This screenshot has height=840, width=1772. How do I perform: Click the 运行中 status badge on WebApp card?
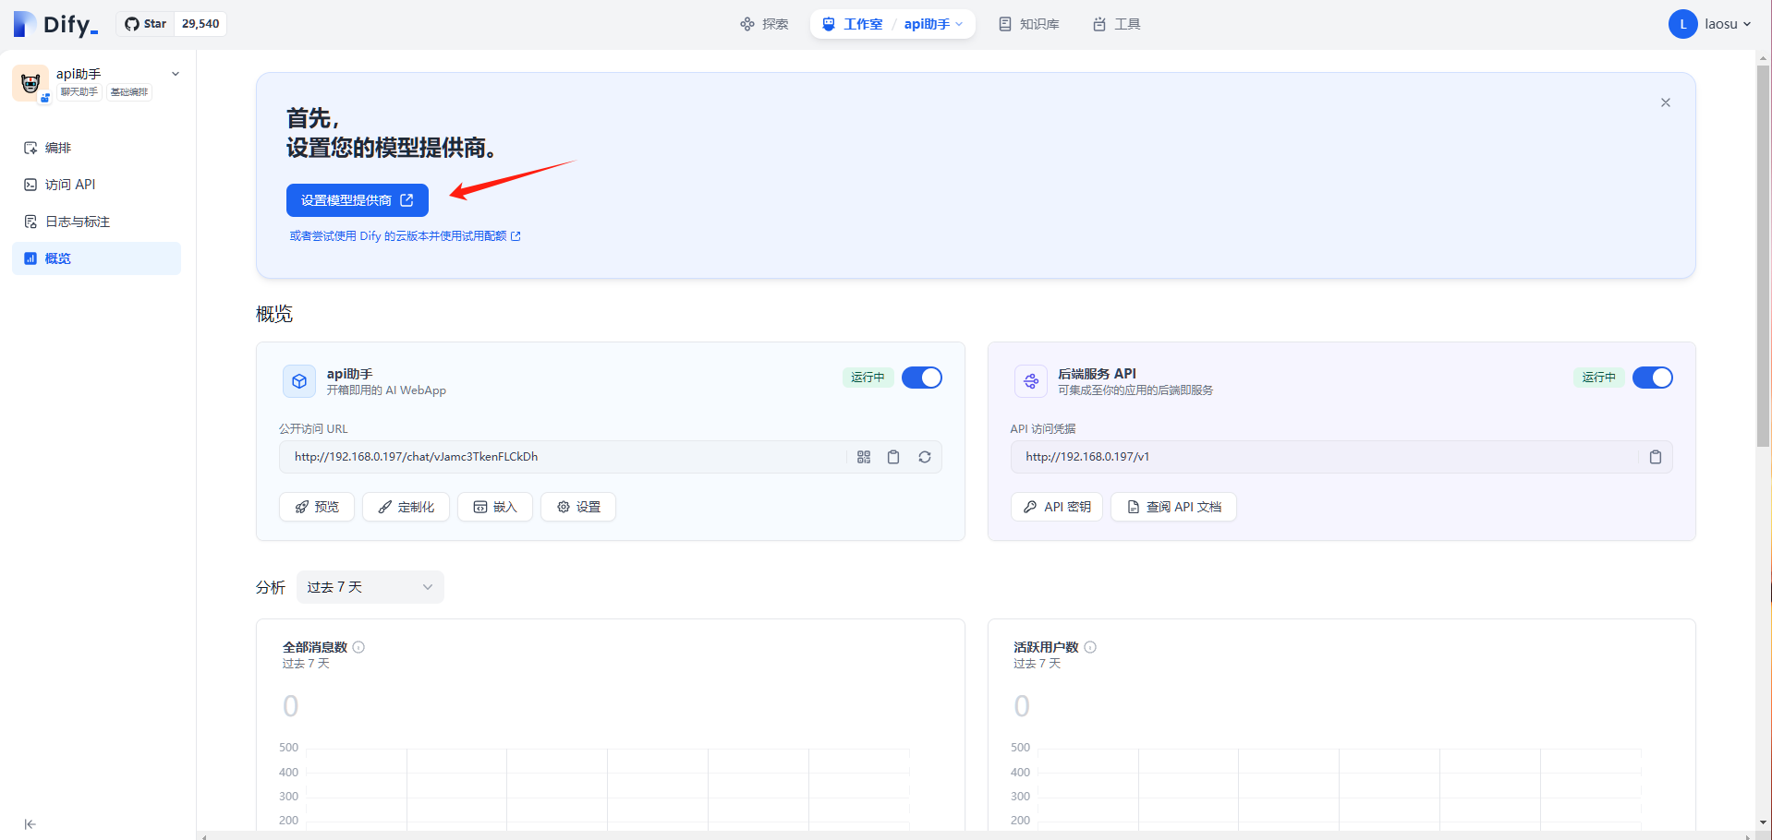868,378
